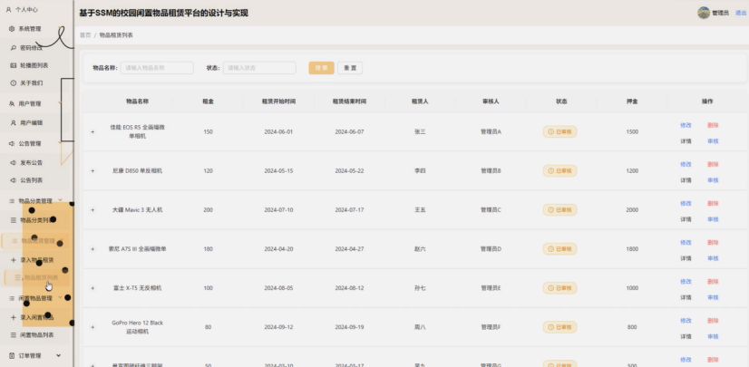Open 用户编辑 using its person icon
Viewport: 749px width, 367px height.
pyautogui.click(x=14, y=122)
